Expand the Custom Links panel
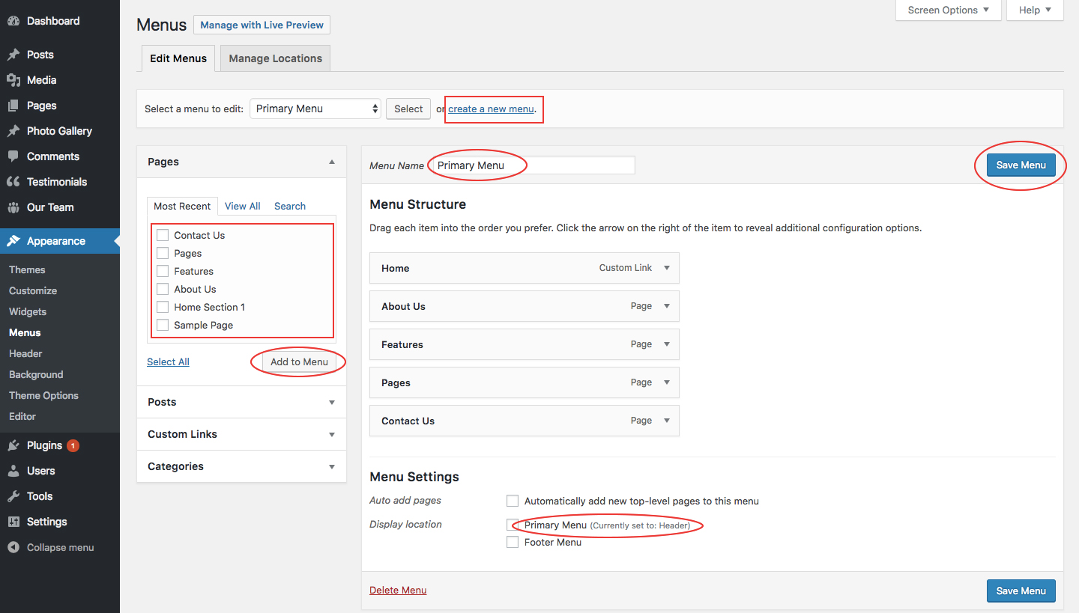Viewport: 1079px width, 613px height. coord(241,434)
